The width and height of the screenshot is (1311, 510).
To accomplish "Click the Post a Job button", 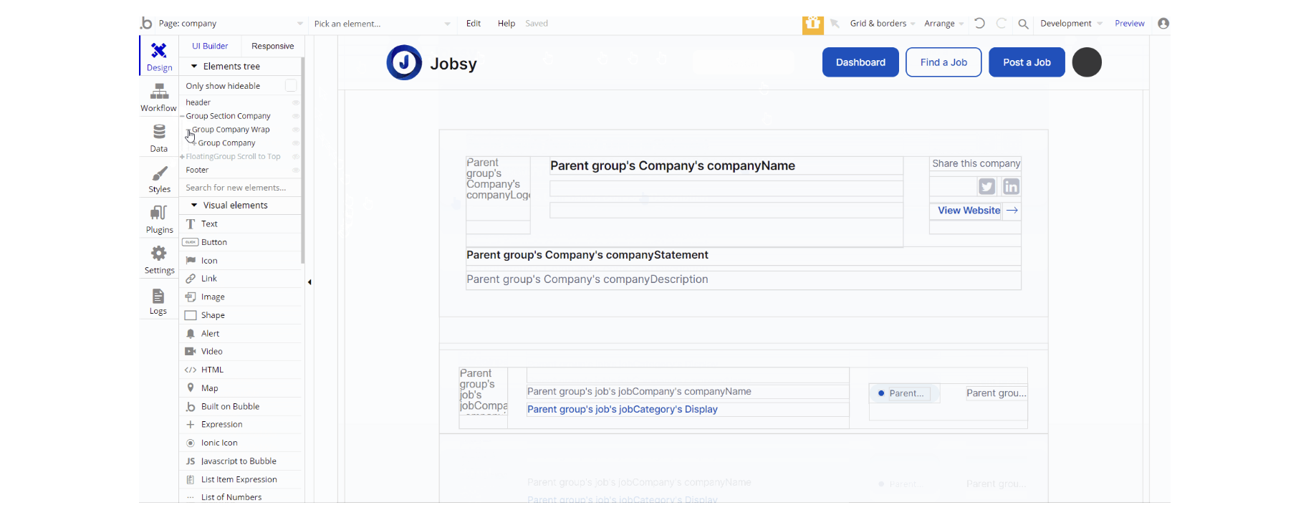I will tap(1027, 62).
